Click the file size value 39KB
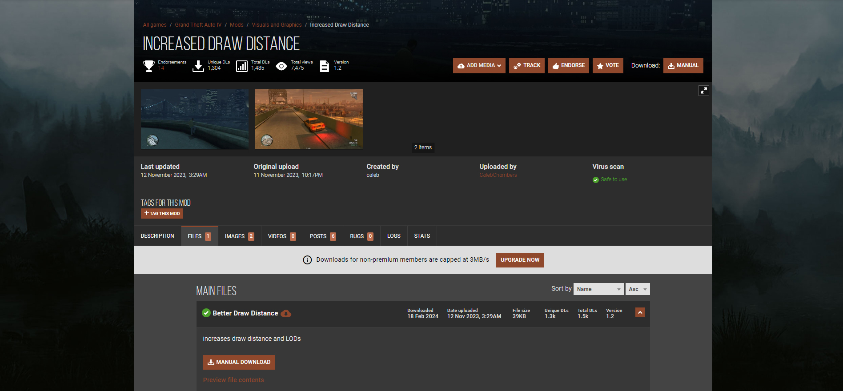The height and width of the screenshot is (391, 843). (519, 316)
